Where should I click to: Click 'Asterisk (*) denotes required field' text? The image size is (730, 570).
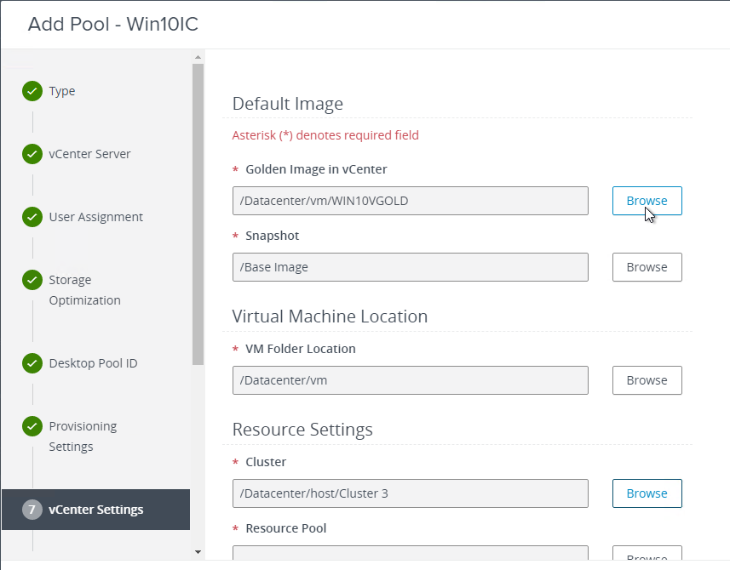pos(325,135)
